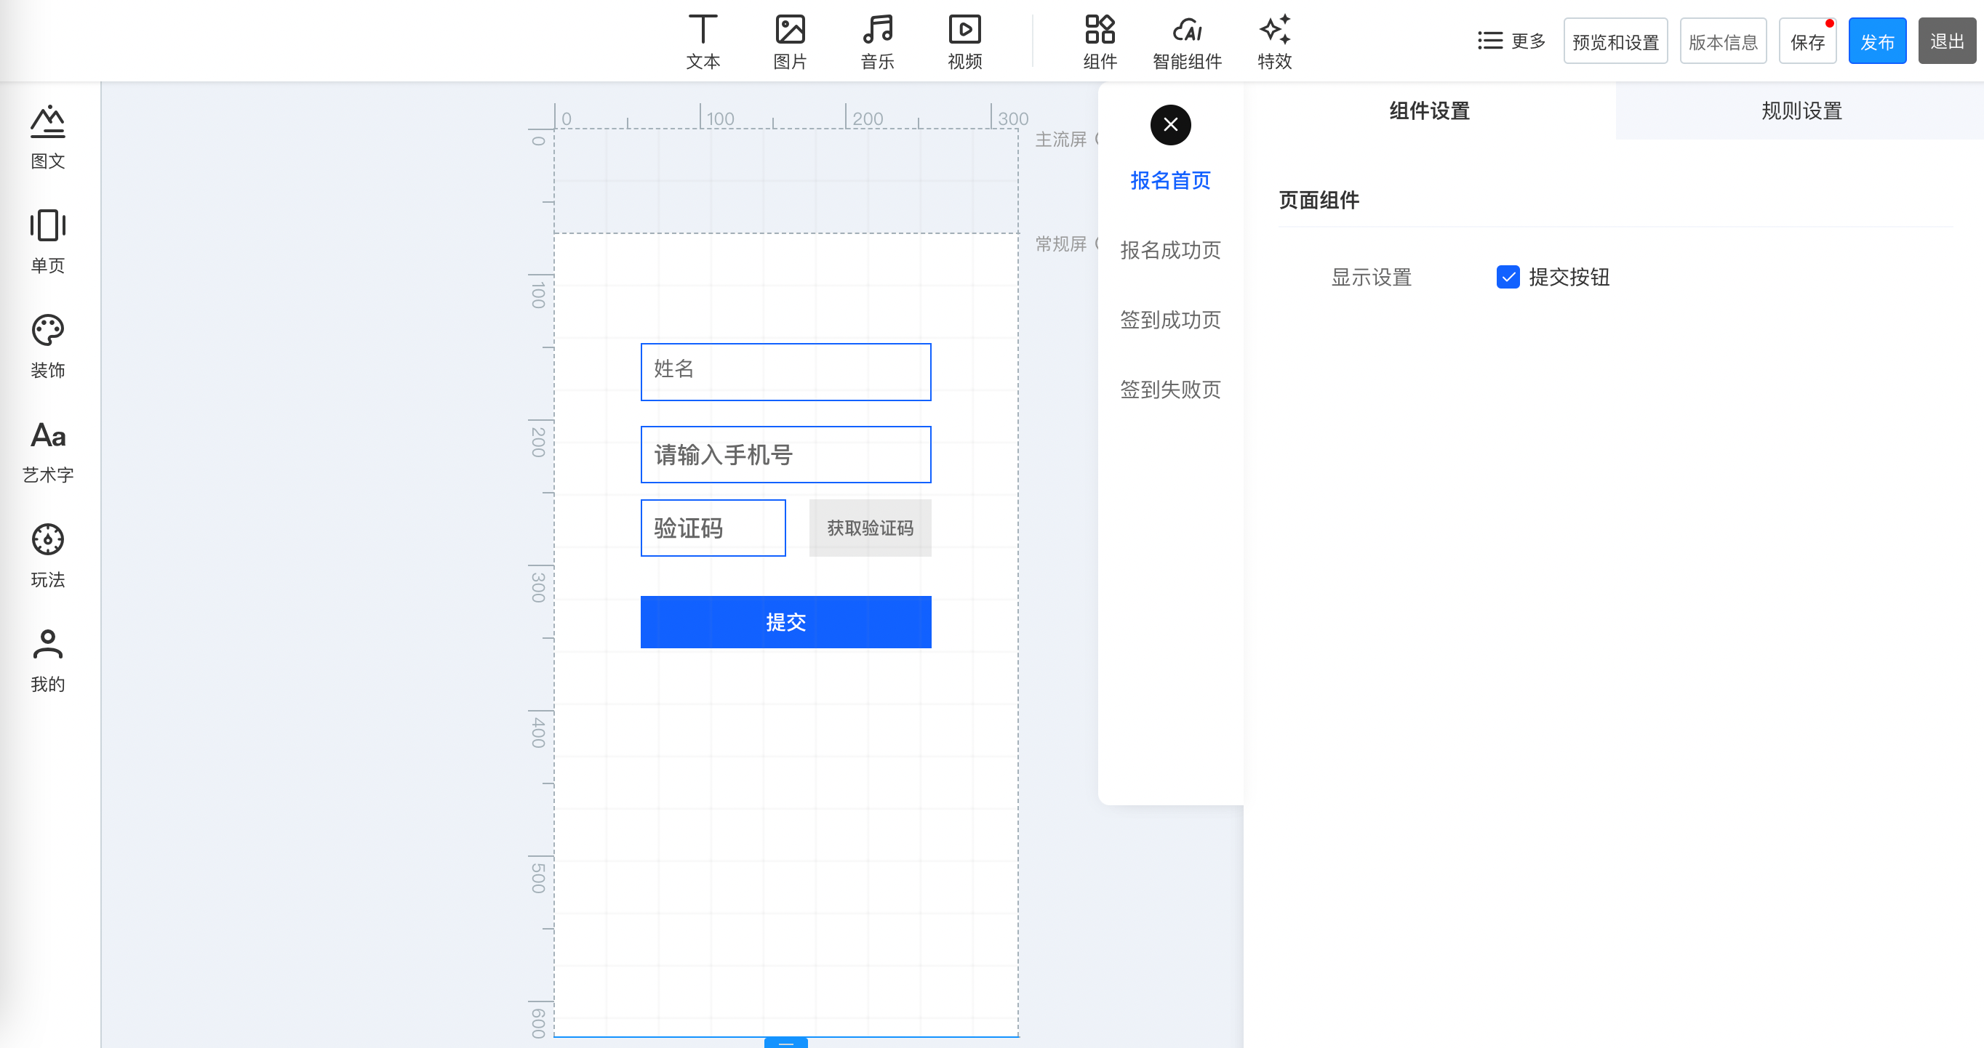The height and width of the screenshot is (1048, 1984).
Task: Open the 装饰 decoration panel
Action: [48, 346]
